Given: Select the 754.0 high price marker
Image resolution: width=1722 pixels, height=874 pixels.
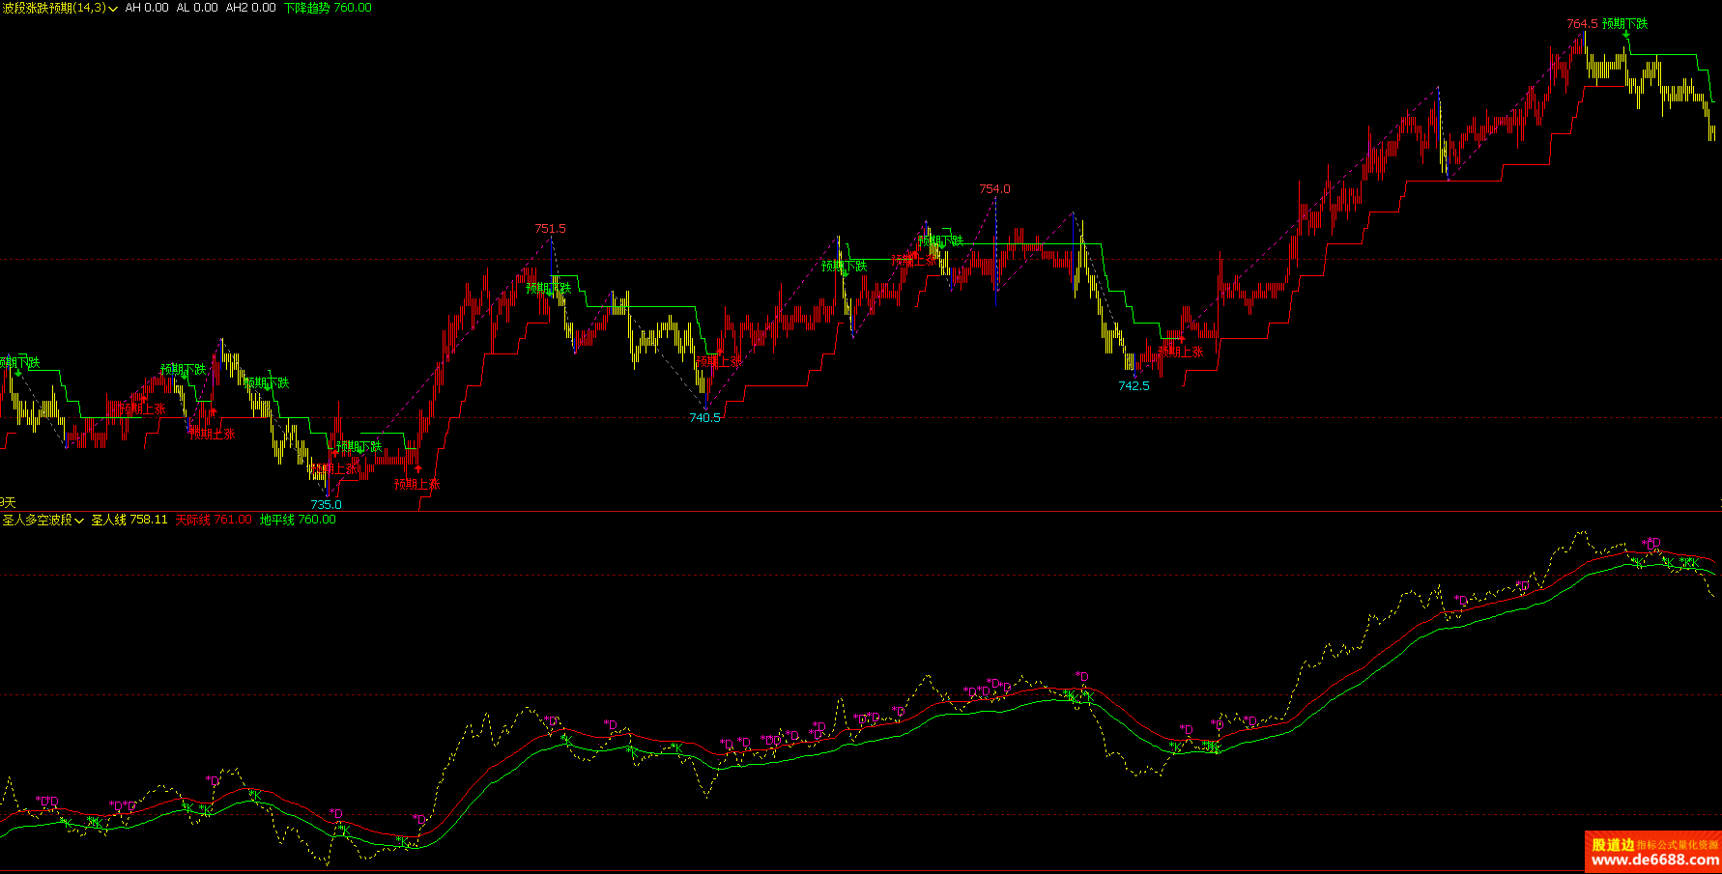Looking at the screenshot, I should 994,189.
